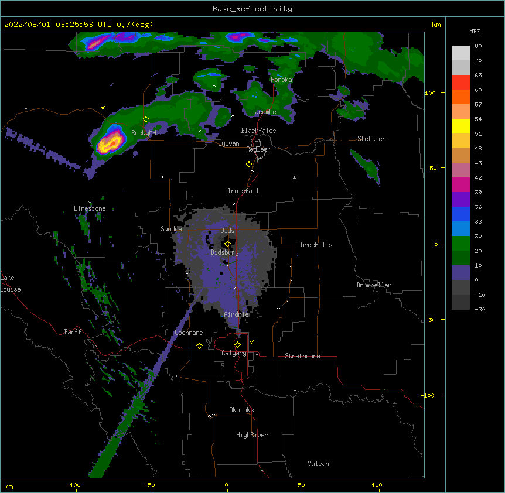Click the RedDeer city label
This screenshot has height=493, width=505.
tap(258, 149)
